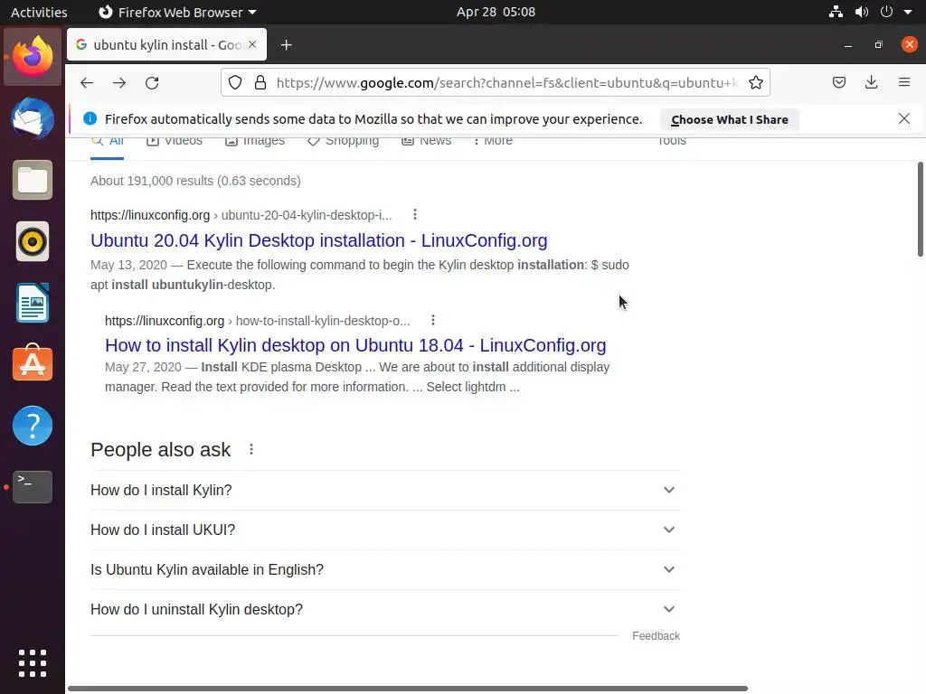926x694 pixels.
Task: Open the tracking protection shield icon
Action: (235, 82)
